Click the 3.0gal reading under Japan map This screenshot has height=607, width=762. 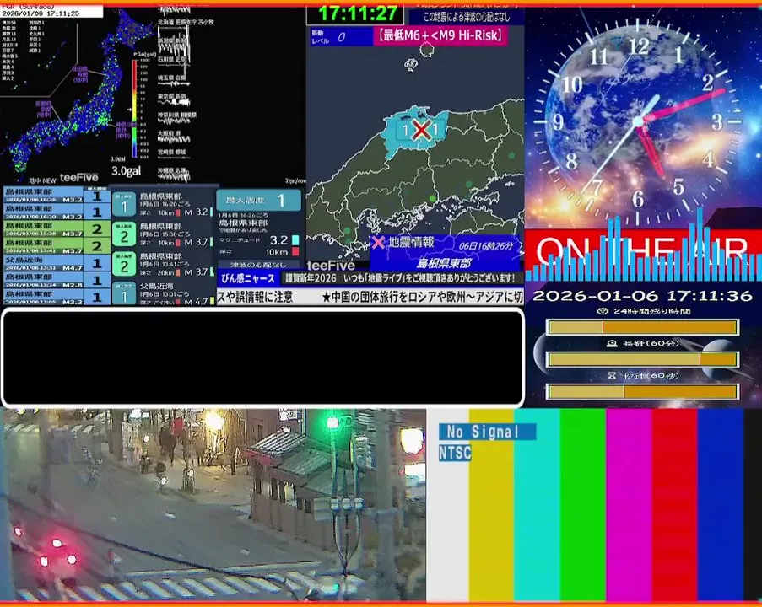127,171
